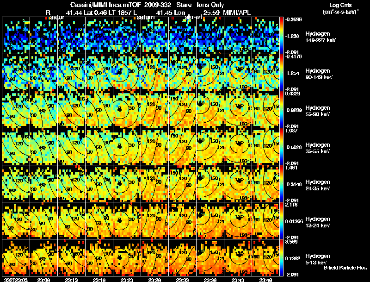Screen dimensions: 370x282
Task: Select the 23:28 panel in the 35-55 keV row
Action: (x=154, y=146)
